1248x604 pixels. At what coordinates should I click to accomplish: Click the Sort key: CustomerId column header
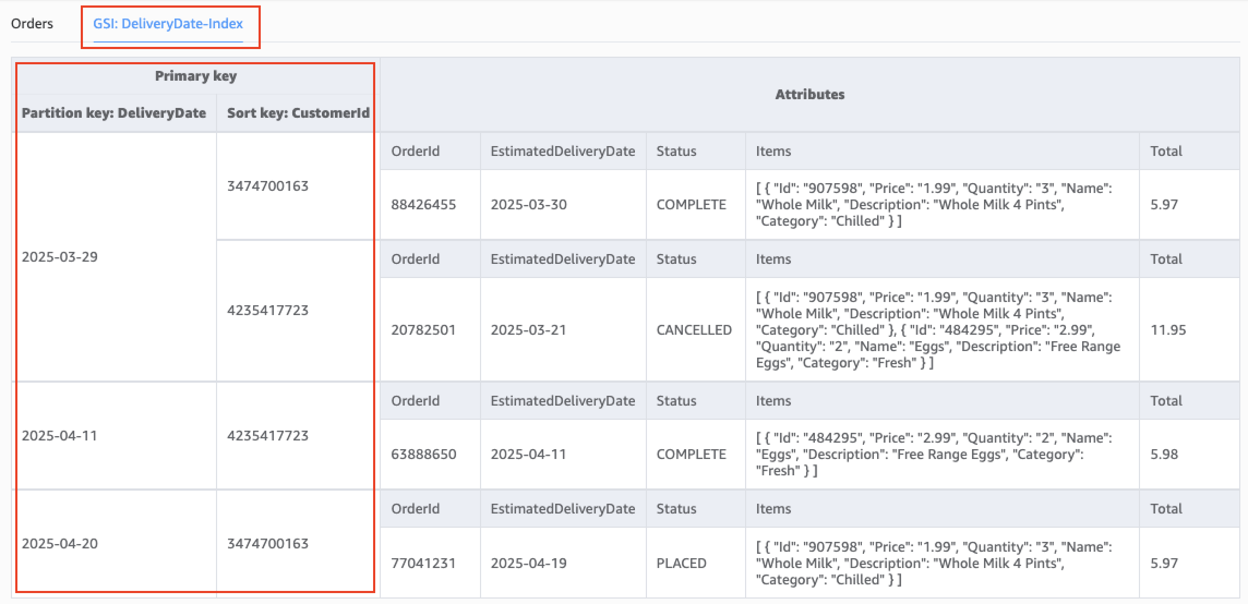(x=298, y=113)
